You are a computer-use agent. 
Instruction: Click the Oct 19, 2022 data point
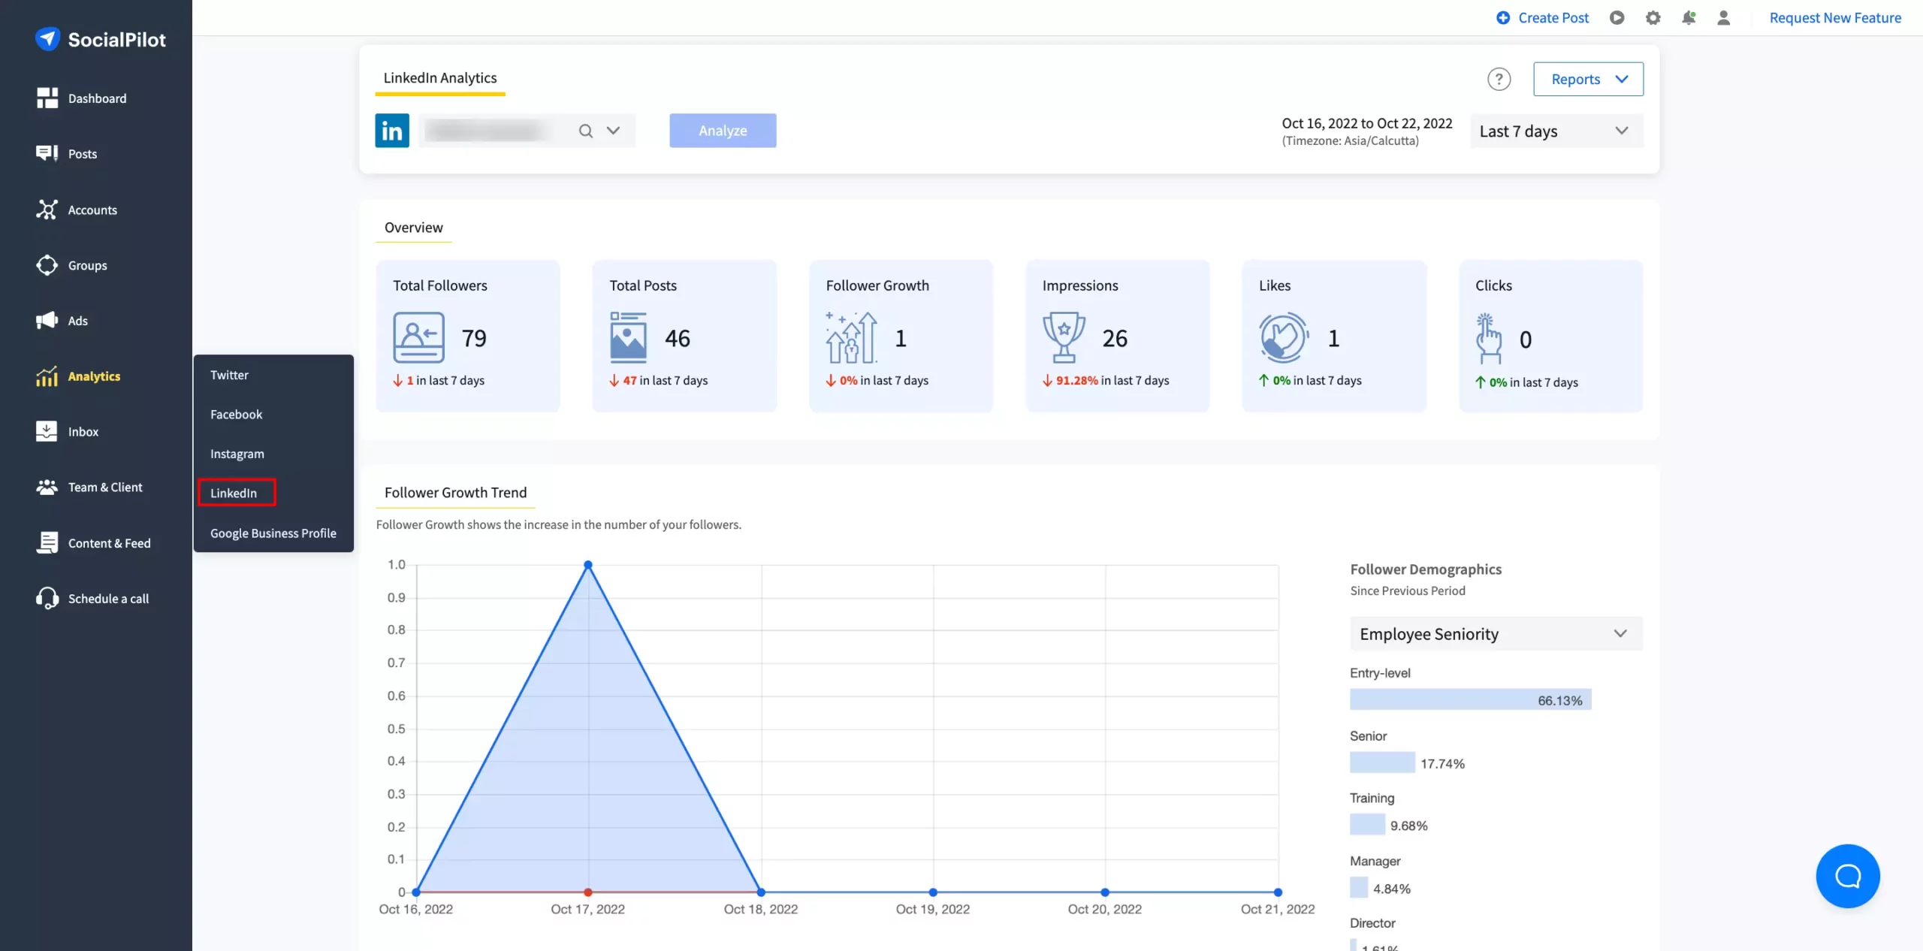(x=933, y=892)
